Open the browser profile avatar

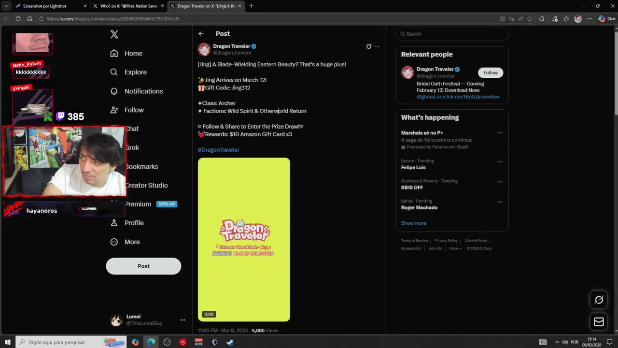click(578, 19)
